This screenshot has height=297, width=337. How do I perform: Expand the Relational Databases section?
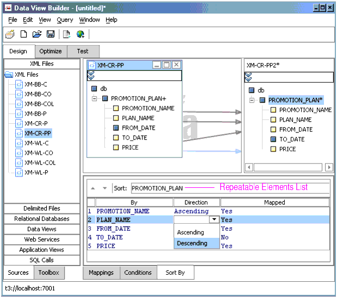[x=42, y=219]
